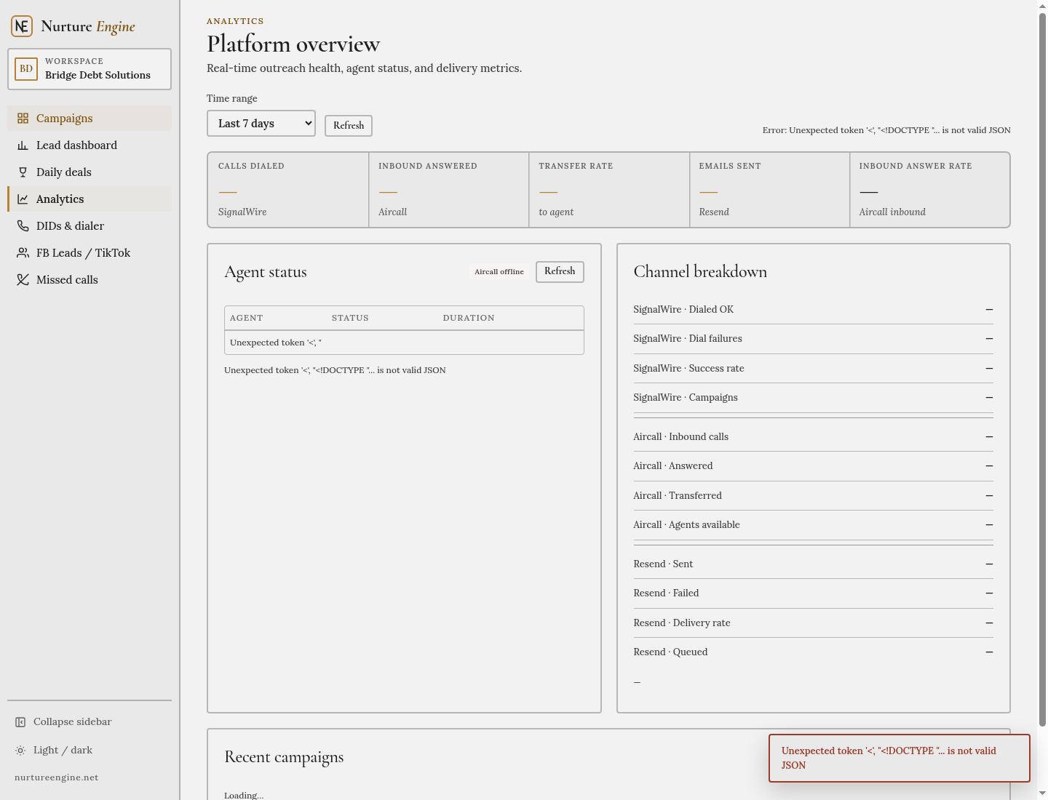Click the Aircall offline status badge
The image size is (1048, 800).
click(x=499, y=272)
